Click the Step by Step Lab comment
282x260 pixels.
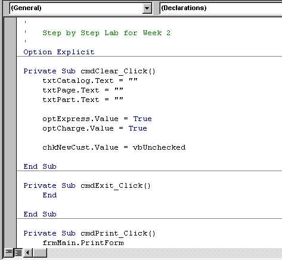(x=106, y=33)
